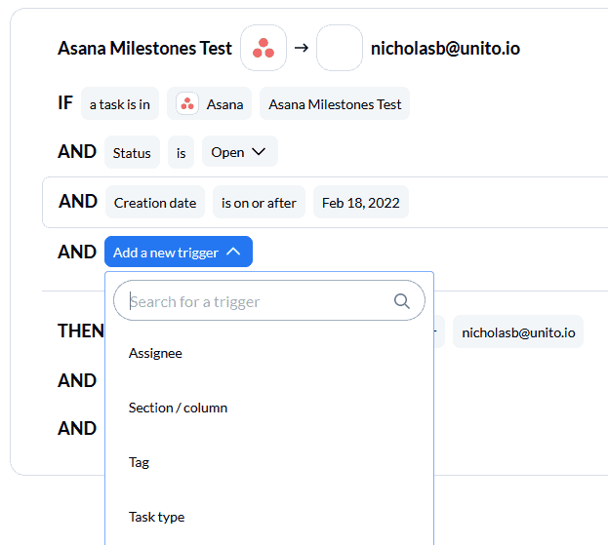Viewport: 608px width, 545px height.
Task: Select Section / column trigger option
Action: coord(178,408)
